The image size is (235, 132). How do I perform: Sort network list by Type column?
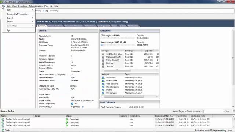point(140,74)
